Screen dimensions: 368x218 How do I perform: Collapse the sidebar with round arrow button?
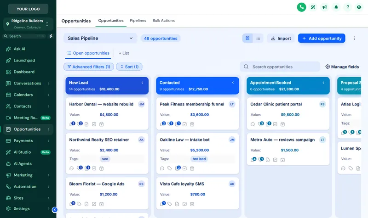[55, 210]
